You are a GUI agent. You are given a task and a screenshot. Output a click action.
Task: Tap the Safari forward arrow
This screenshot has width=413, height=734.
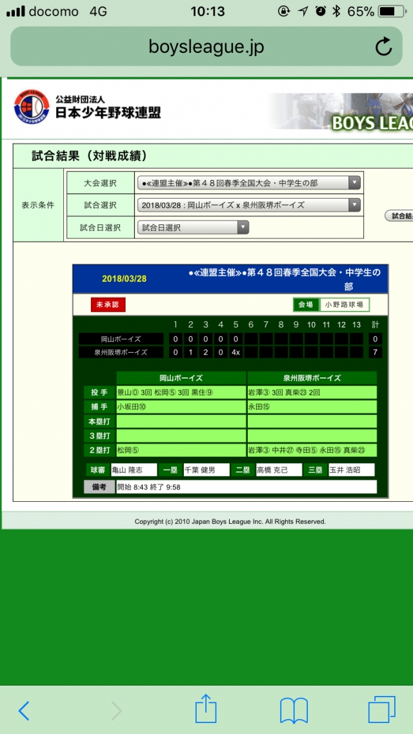point(116,710)
